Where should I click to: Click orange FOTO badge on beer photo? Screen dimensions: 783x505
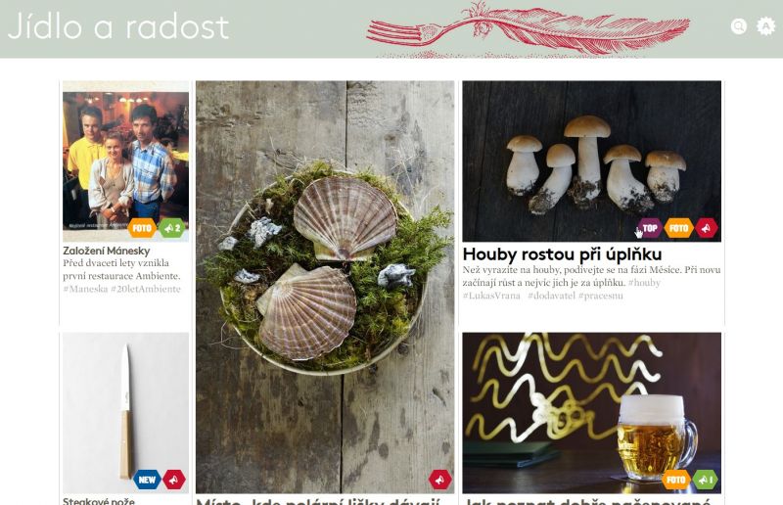pos(676,480)
